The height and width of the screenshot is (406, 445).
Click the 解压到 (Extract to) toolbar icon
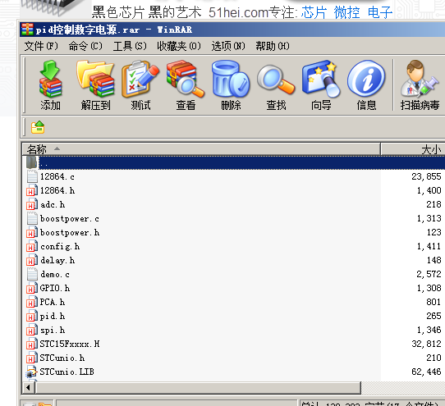click(95, 79)
